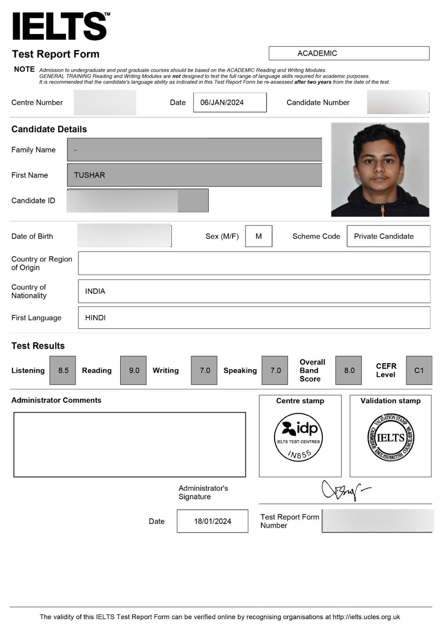Click the CEFR Level box C1
This screenshot has height=633, width=442.
419,370
